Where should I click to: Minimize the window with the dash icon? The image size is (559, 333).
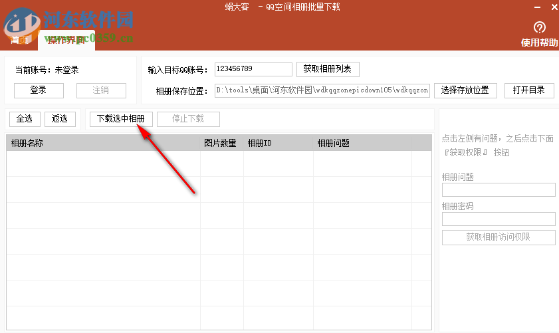click(537, 7)
